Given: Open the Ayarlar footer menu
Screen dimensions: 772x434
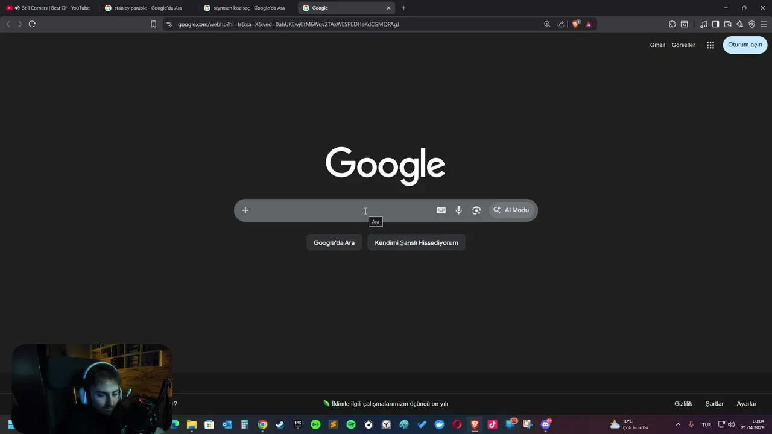Looking at the screenshot, I should pos(746,404).
